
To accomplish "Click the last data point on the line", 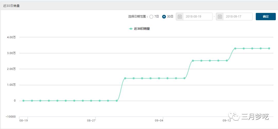I will 269,48.
